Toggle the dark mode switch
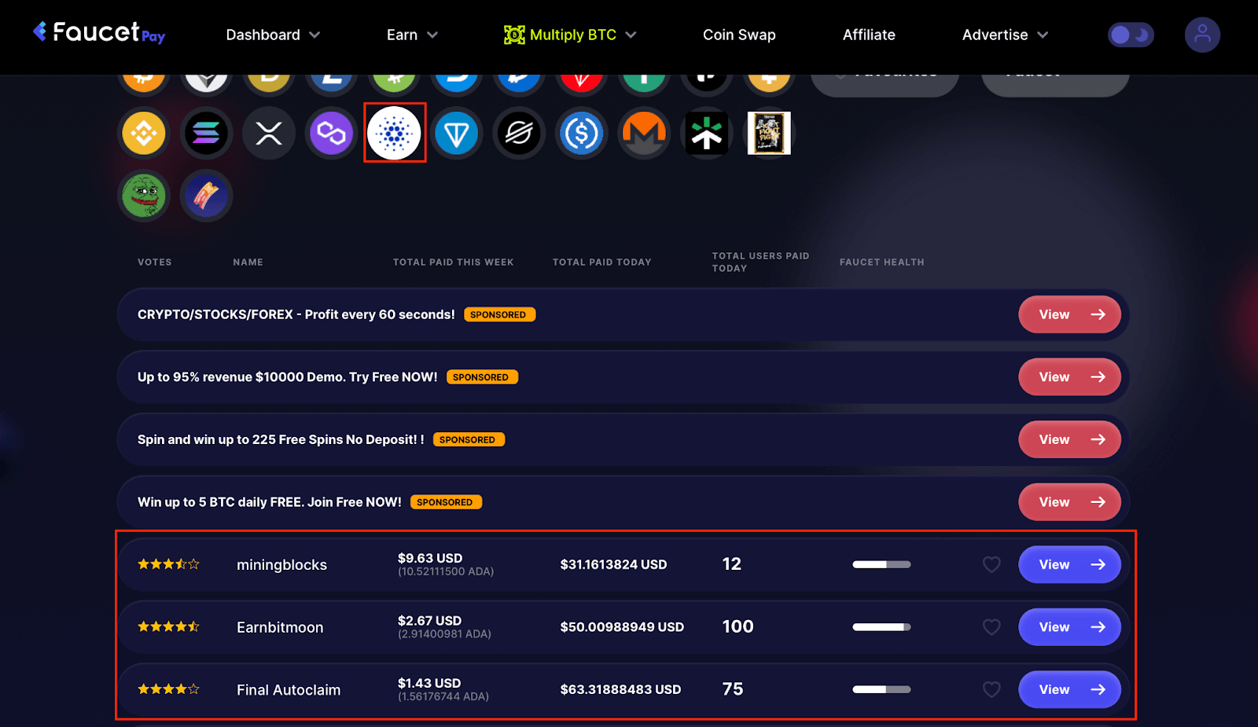 1131,35
